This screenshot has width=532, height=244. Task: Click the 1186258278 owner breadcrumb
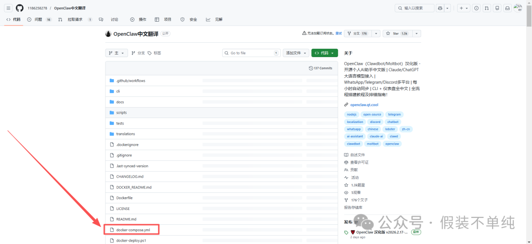37,8
